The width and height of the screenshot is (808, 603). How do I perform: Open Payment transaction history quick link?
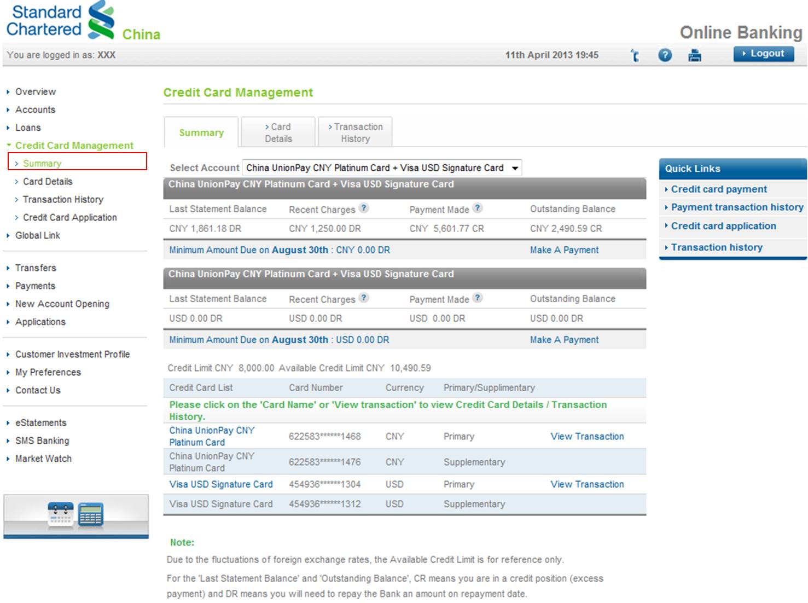tap(737, 207)
